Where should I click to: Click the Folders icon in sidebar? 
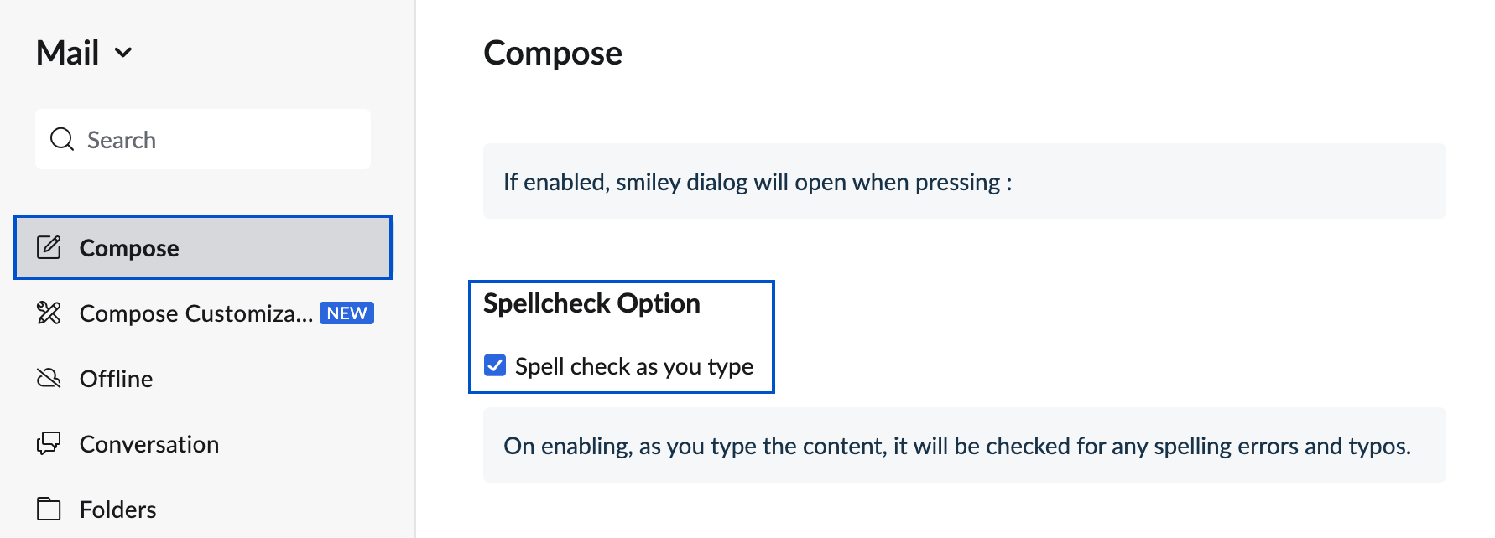[x=49, y=509]
